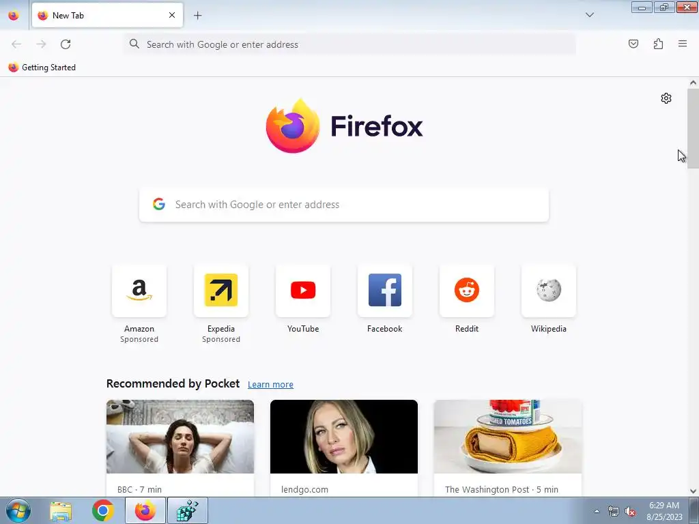
Task: Go back with the back arrow
Action: click(x=16, y=44)
